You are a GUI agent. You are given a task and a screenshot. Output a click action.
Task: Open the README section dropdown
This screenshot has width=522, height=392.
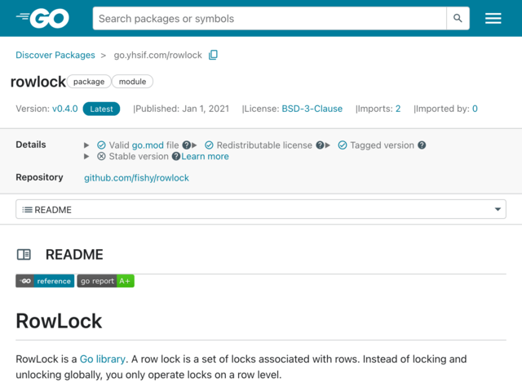tap(261, 209)
